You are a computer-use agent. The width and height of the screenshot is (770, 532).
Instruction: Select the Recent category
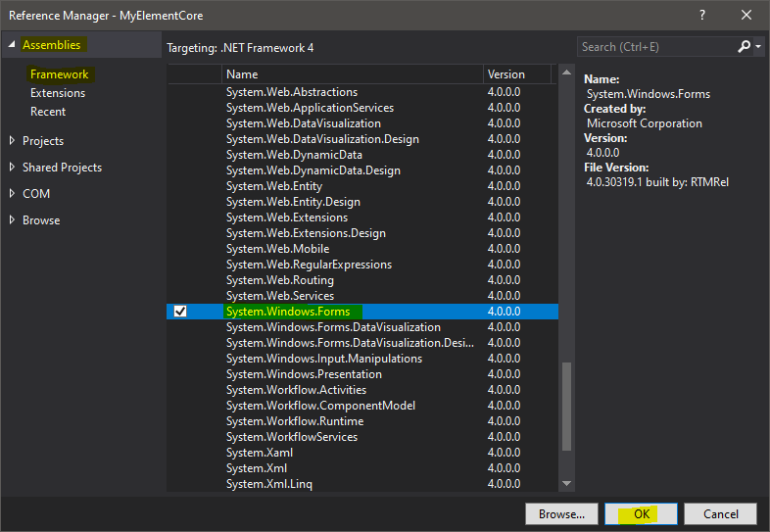pos(48,112)
